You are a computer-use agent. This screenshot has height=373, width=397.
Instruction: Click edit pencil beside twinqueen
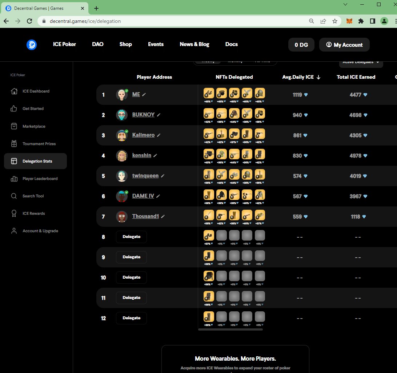163,176
